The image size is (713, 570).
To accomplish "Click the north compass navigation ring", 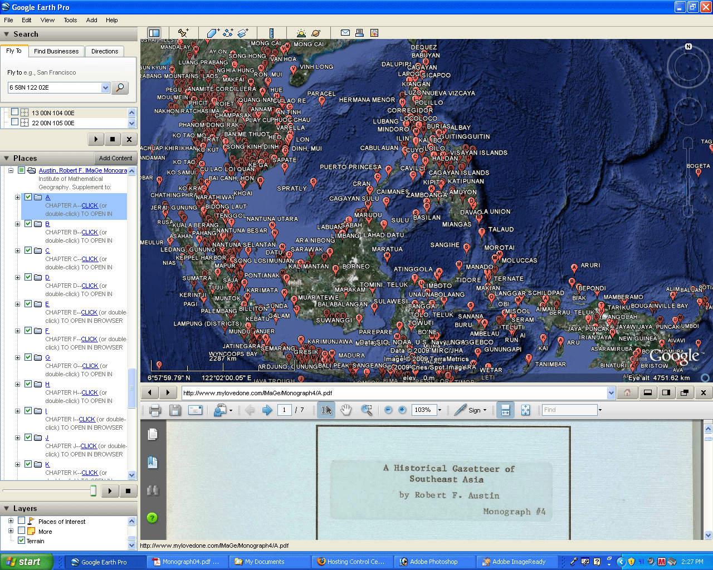I will tap(688, 67).
